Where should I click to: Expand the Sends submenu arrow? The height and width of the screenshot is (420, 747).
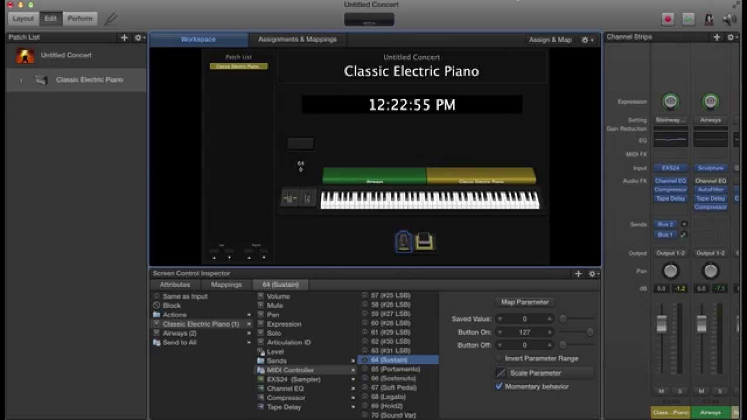353,361
